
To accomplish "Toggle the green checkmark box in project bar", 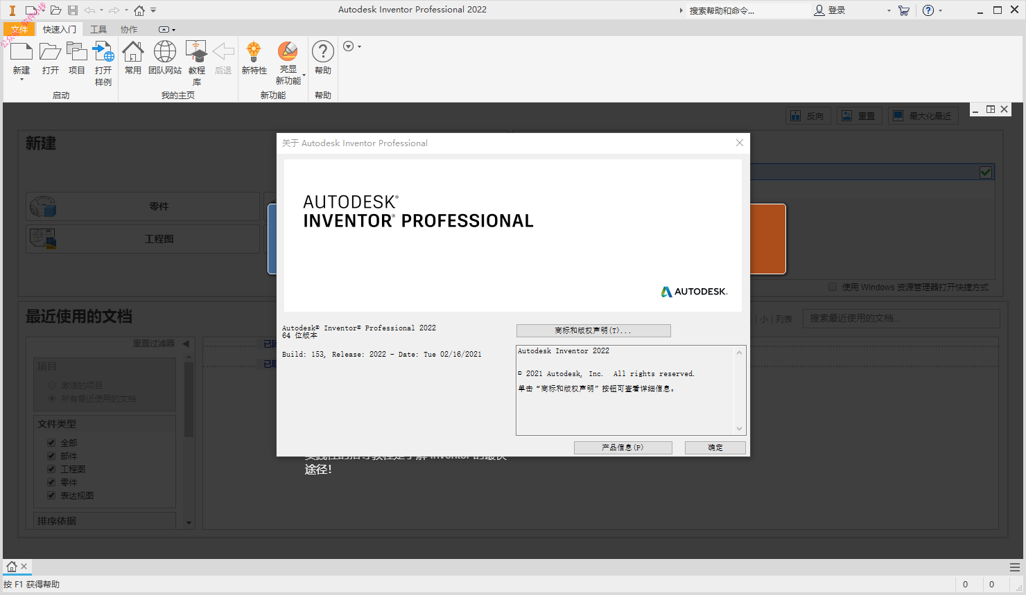I will click(x=986, y=172).
